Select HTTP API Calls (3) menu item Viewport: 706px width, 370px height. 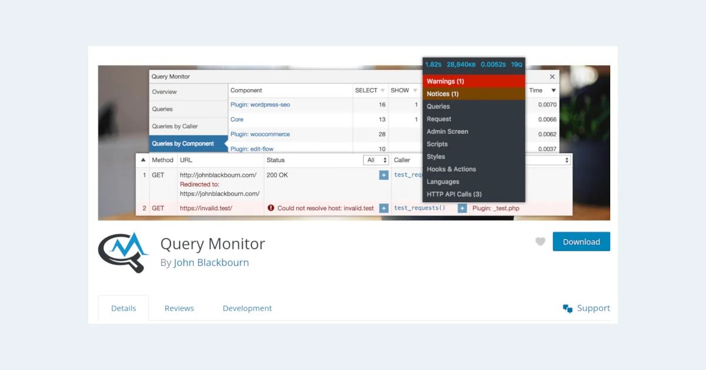(454, 194)
